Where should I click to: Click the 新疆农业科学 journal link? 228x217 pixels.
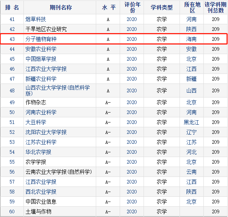[x=41, y=79]
